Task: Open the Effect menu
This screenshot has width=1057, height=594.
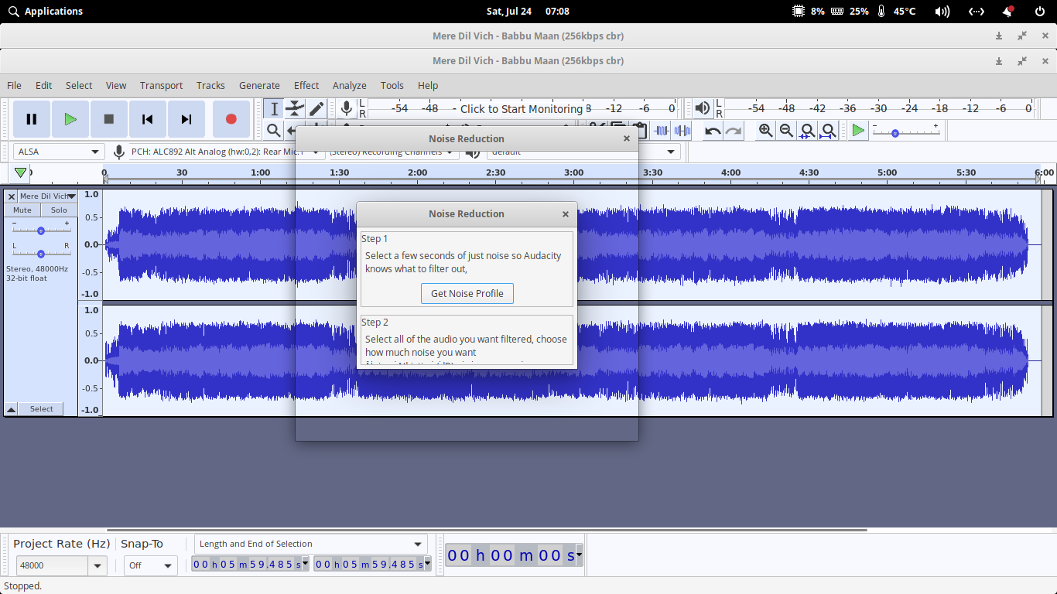Action: pyautogui.click(x=306, y=85)
